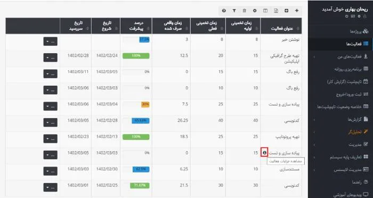This screenshot has height=198, width=373.
Task: Click the 71.67% green progress bar
Action: coord(140,185)
